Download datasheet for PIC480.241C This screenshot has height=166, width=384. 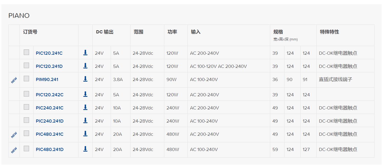85,134
